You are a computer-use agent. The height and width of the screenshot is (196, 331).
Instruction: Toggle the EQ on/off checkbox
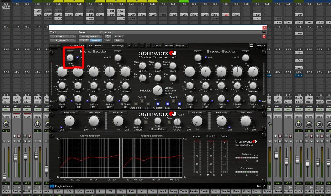click(x=179, y=104)
